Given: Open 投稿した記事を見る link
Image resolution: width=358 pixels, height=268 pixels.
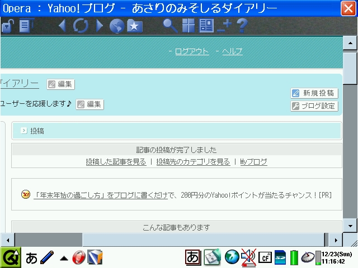Looking at the screenshot, I should click(116, 162).
